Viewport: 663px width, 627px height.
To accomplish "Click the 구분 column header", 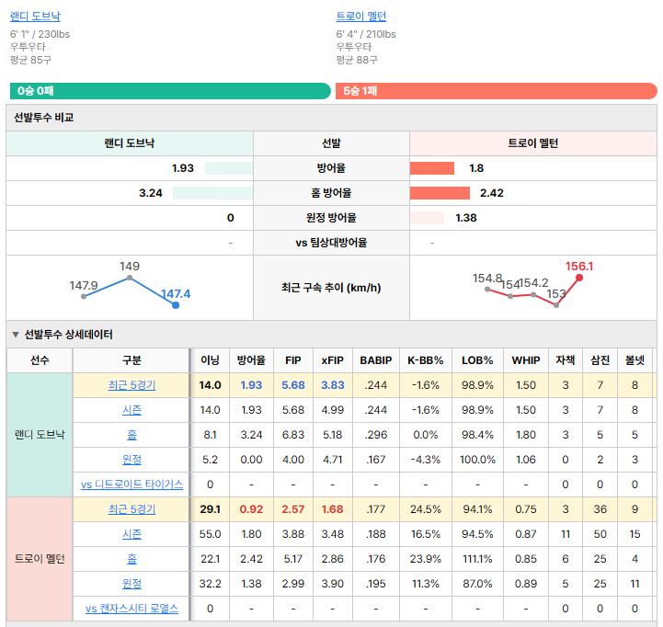I will tap(131, 360).
